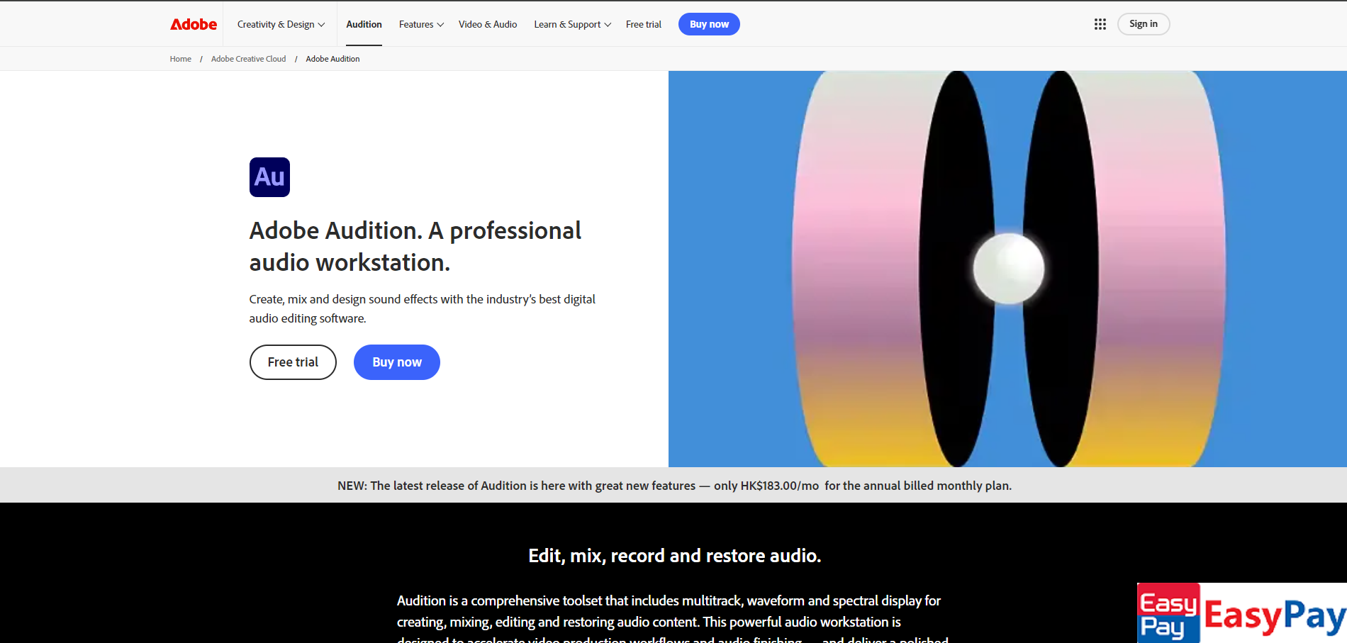Click 'Audition is a comprehensive toolset' paragraph

[x=673, y=620]
